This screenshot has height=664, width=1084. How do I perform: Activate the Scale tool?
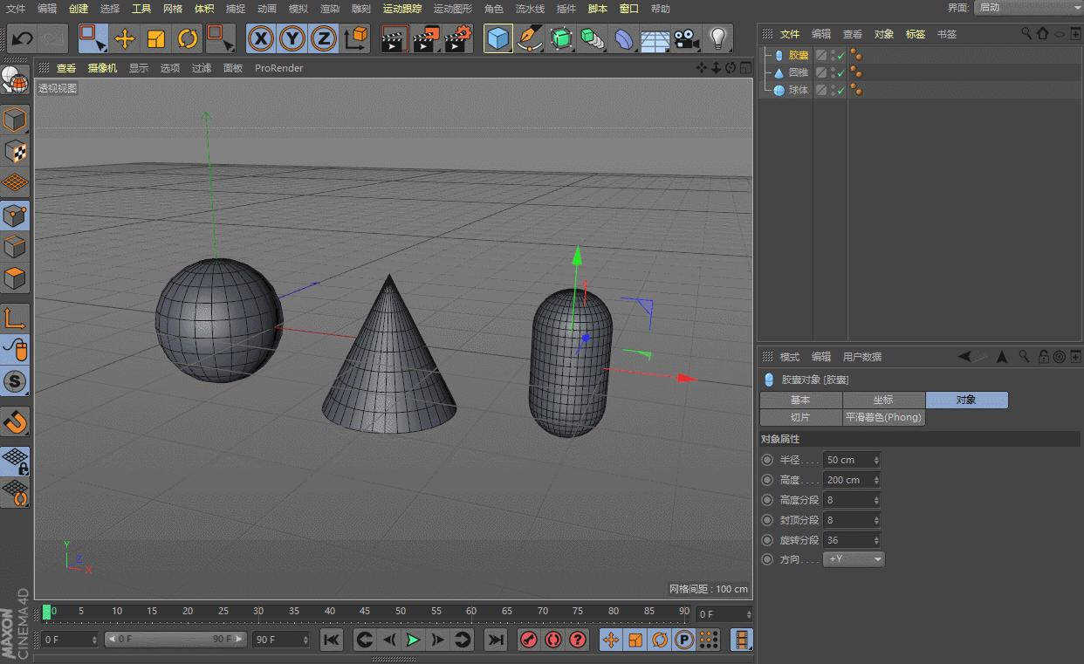(x=155, y=38)
